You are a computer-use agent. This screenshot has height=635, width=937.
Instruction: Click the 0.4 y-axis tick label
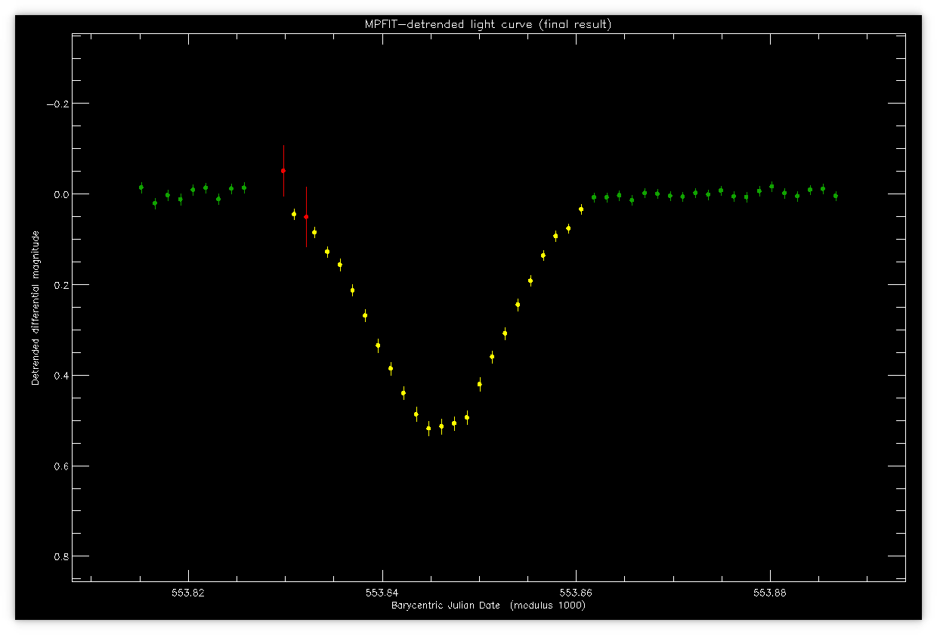click(60, 376)
